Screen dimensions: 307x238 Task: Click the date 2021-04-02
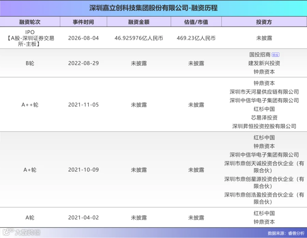coord(84,218)
